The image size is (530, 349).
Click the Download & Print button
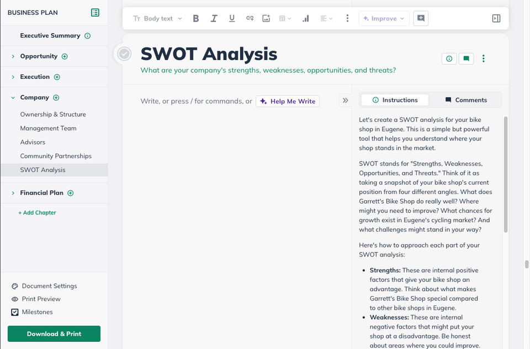point(54,334)
